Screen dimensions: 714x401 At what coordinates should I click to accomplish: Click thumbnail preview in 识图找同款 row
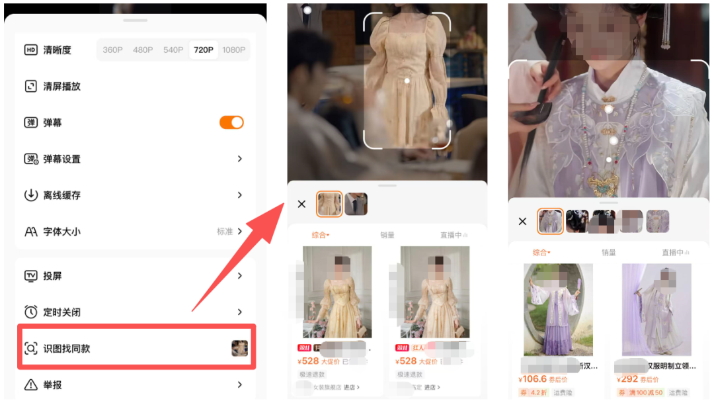click(239, 348)
